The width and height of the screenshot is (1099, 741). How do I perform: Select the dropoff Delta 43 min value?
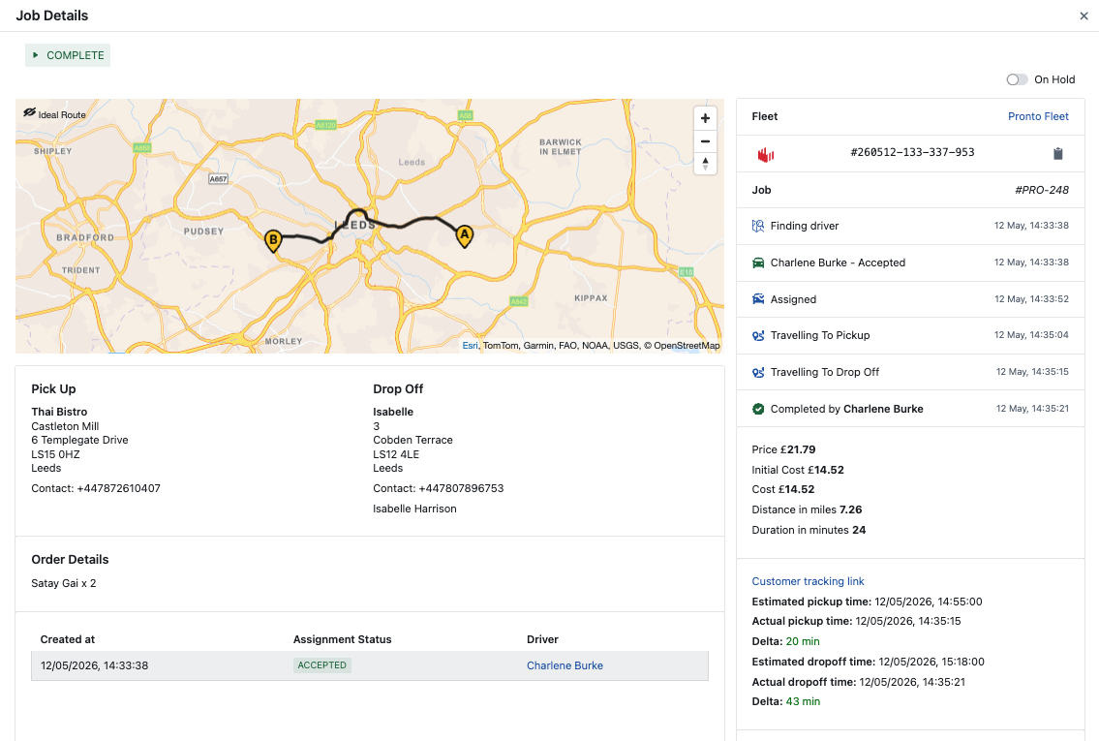pos(803,701)
